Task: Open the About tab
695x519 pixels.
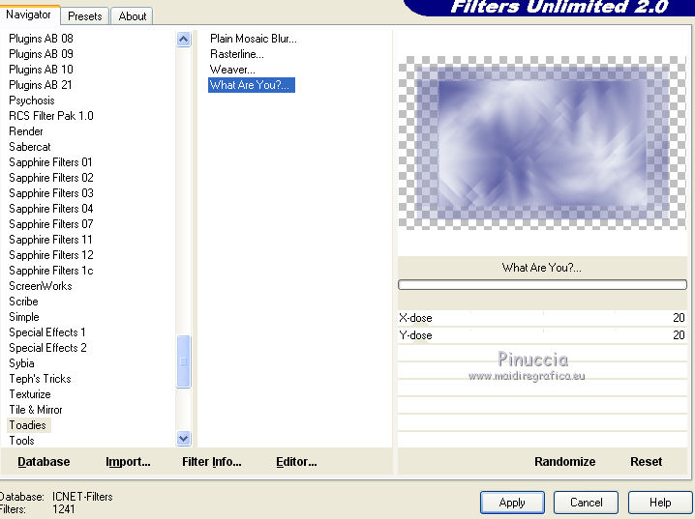Action: [132, 16]
